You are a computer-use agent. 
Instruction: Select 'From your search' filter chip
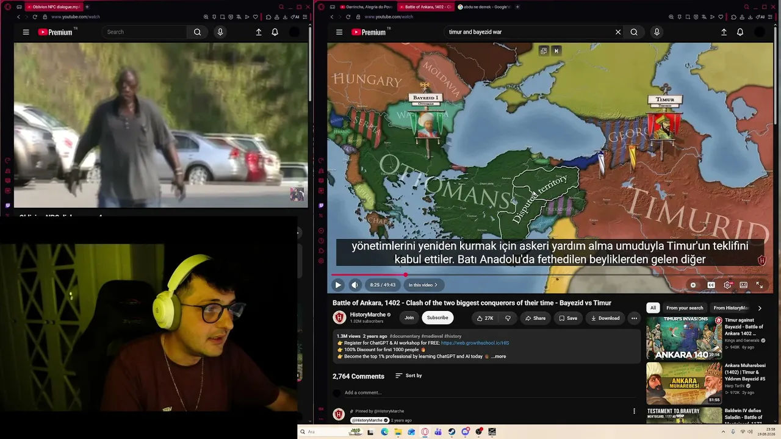[x=685, y=308]
